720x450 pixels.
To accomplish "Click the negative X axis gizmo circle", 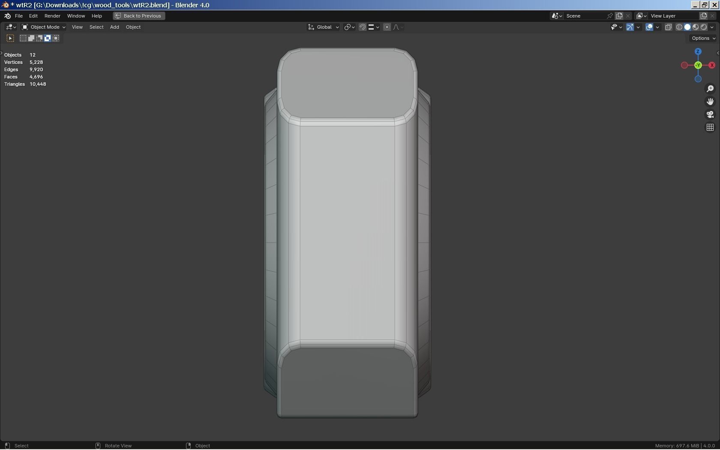I will (684, 65).
